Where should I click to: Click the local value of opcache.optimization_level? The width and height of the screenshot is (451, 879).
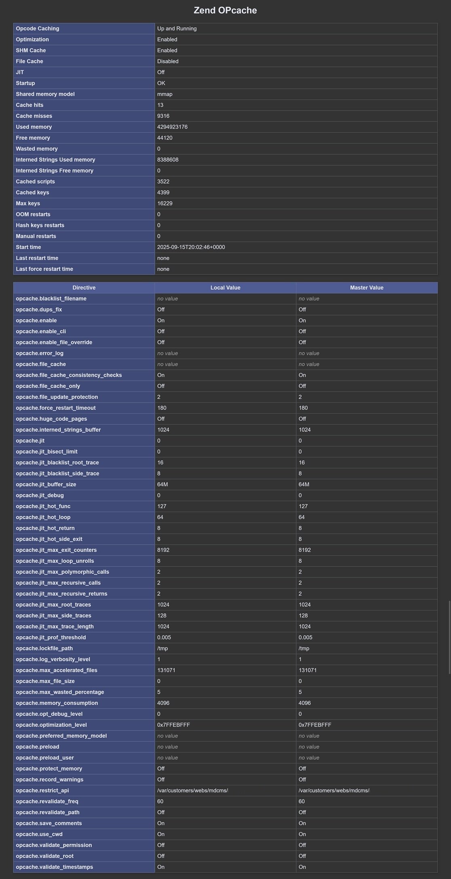[x=173, y=725]
